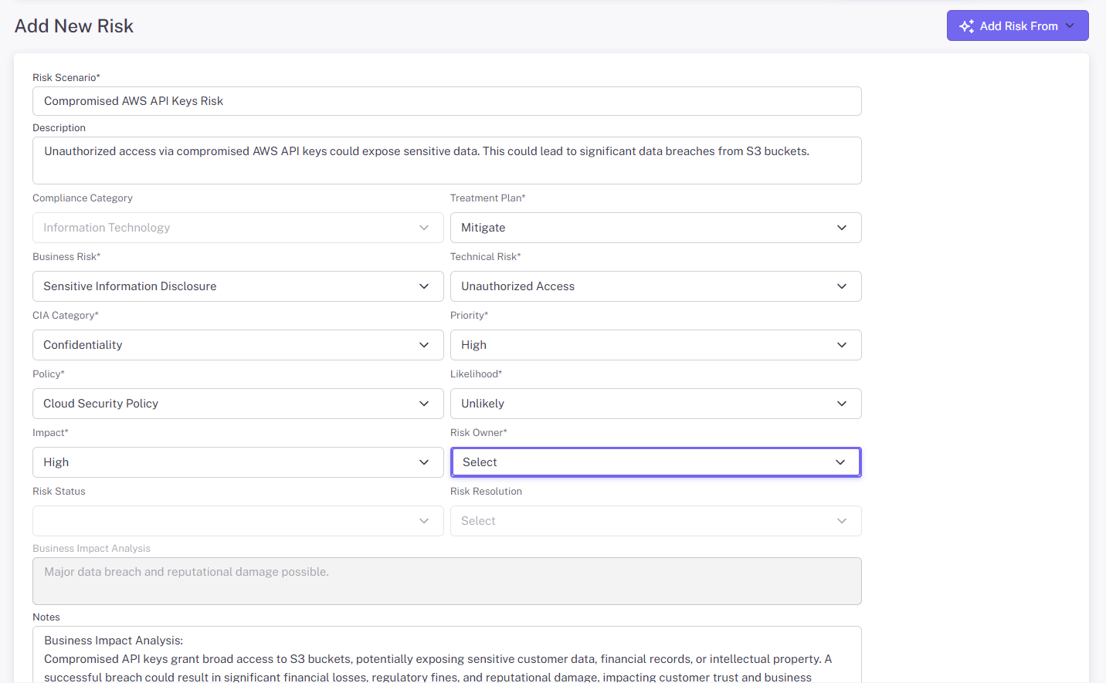Change the Technical Risk Unauthorized Access selection
1106x683 pixels.
(x=655, y=286)
